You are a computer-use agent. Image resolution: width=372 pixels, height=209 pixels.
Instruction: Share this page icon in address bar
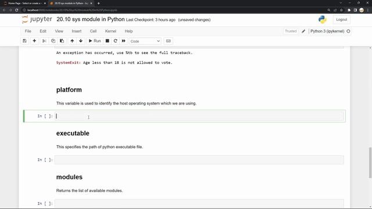335,10
